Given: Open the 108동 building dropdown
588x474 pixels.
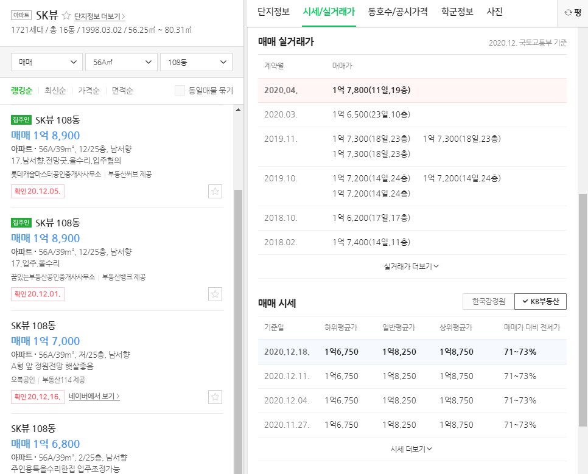Looking at the screenshot, I should coord(196,62).
